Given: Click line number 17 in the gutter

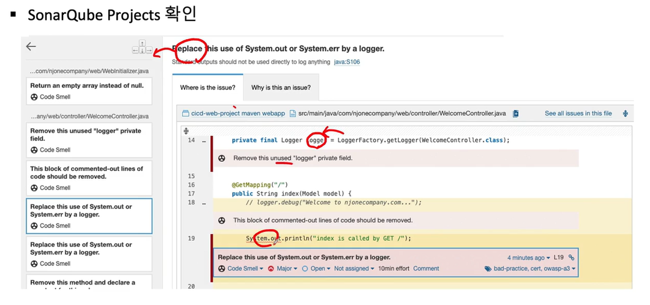Looking at the screenshot, I should coord(191,194).
